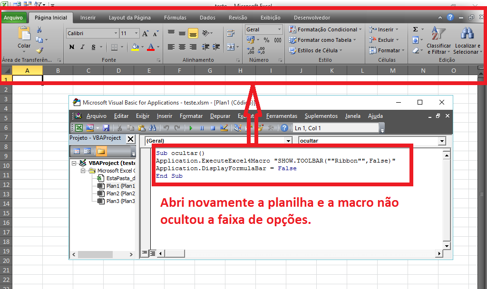487x289 pixels.
Task: Open the fill color dropdown arrow
Action: [142, 47]
